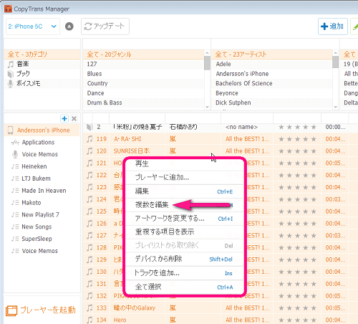Image resolution: width=358 pixels, height=324 pixels.
Task: Select artist Beyonce
Action: (272, 93)
